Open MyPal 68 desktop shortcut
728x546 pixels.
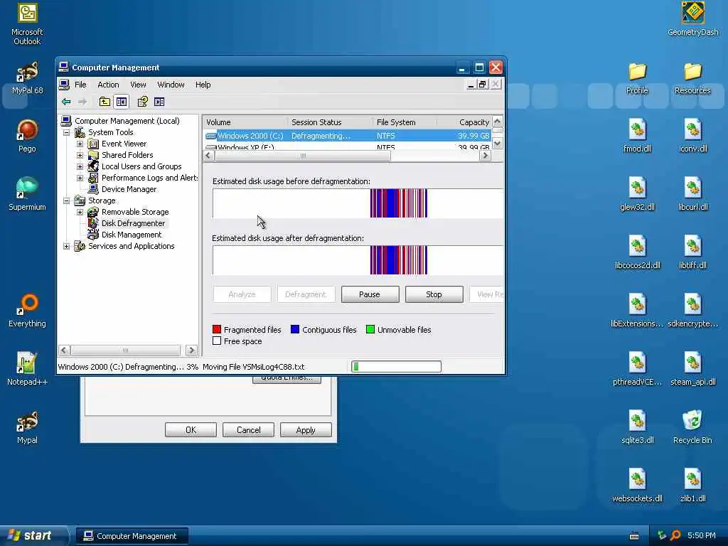click(x=28, y=78)
